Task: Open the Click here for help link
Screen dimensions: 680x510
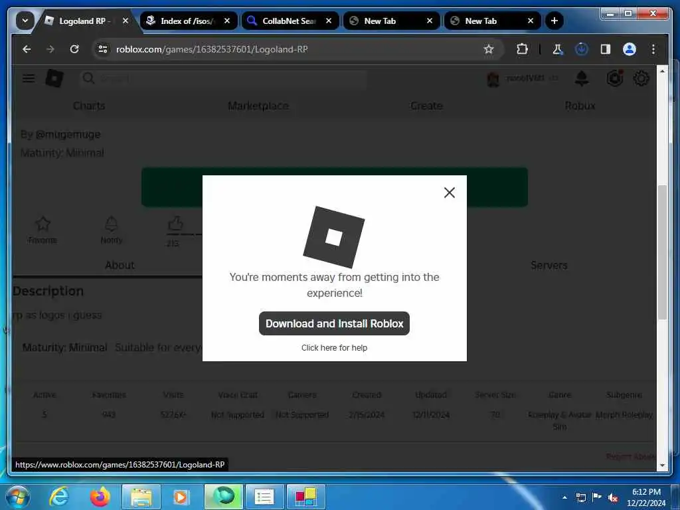Action: point(334,348)
